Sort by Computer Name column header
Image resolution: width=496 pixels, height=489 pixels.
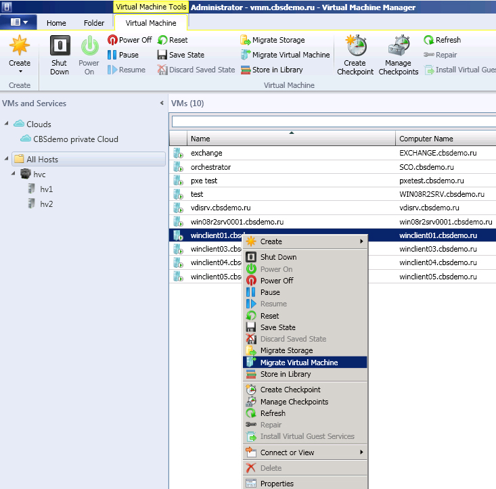coord(446,139)
